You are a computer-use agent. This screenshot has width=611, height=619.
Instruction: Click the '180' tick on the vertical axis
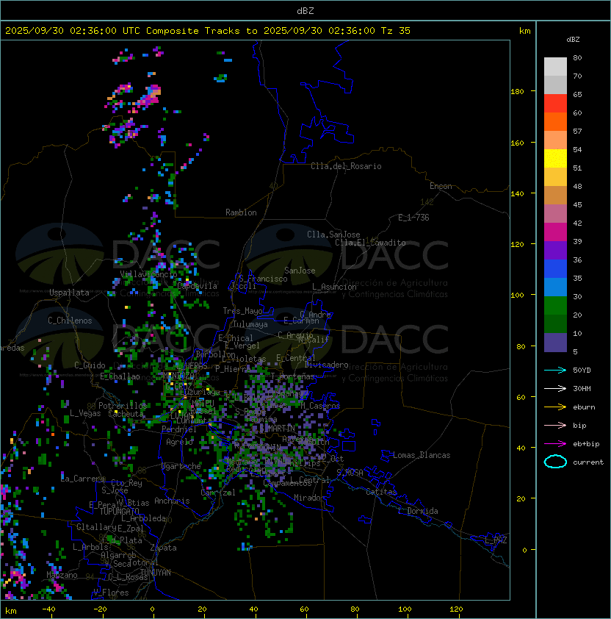pyautogui.click(x=517, y=92)
